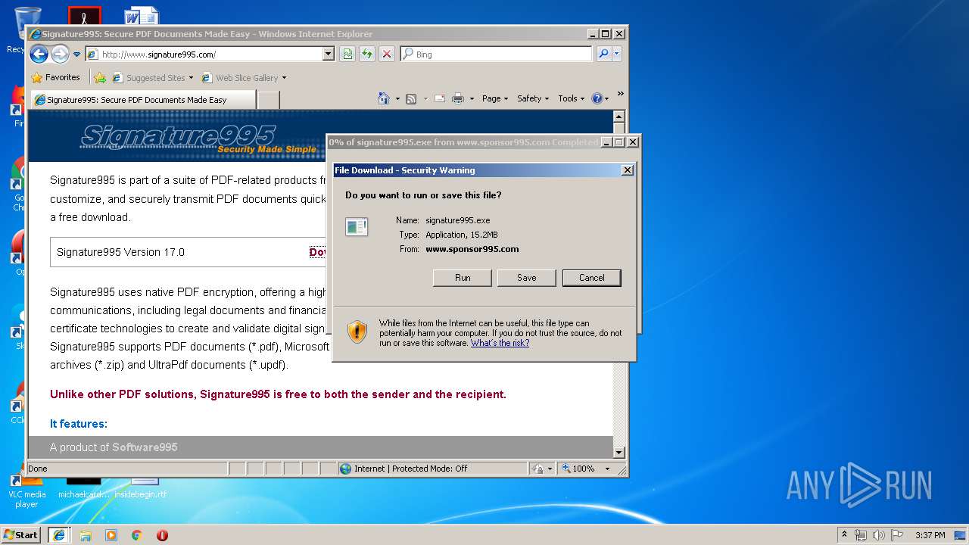Open the Page menu
Screen dimensions: 969x545
pos(495,98)
